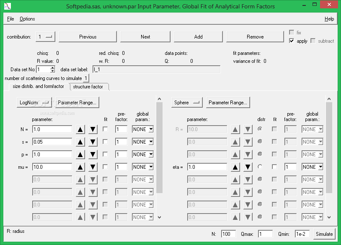Enable fit for the s parameter

pyautogui.click(x=105, y=142)
